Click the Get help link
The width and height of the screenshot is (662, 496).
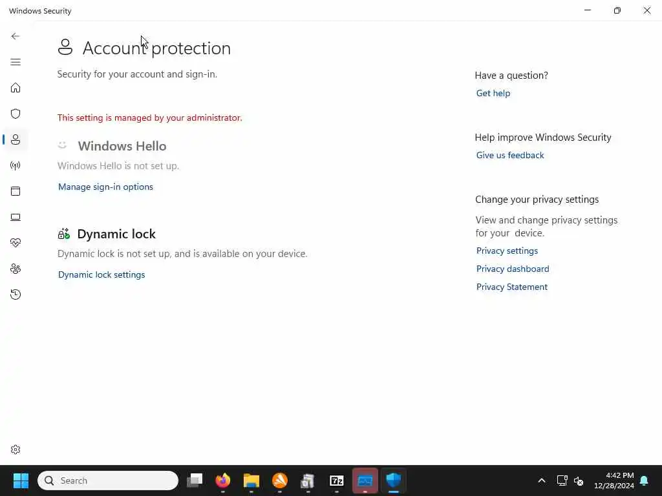coord(493,93)
